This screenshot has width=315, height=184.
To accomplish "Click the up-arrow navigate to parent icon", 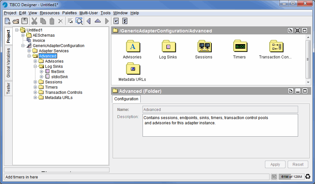I will 98,21.
